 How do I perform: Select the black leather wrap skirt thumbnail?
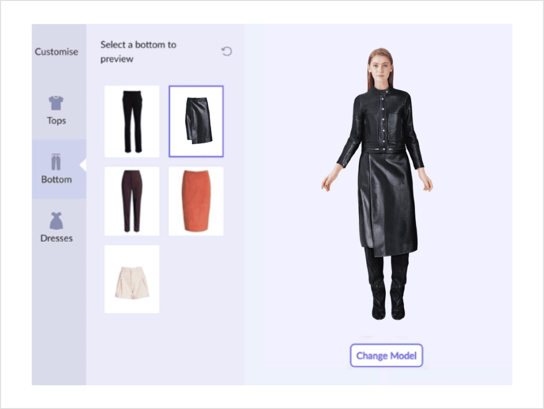click(196, 122)
